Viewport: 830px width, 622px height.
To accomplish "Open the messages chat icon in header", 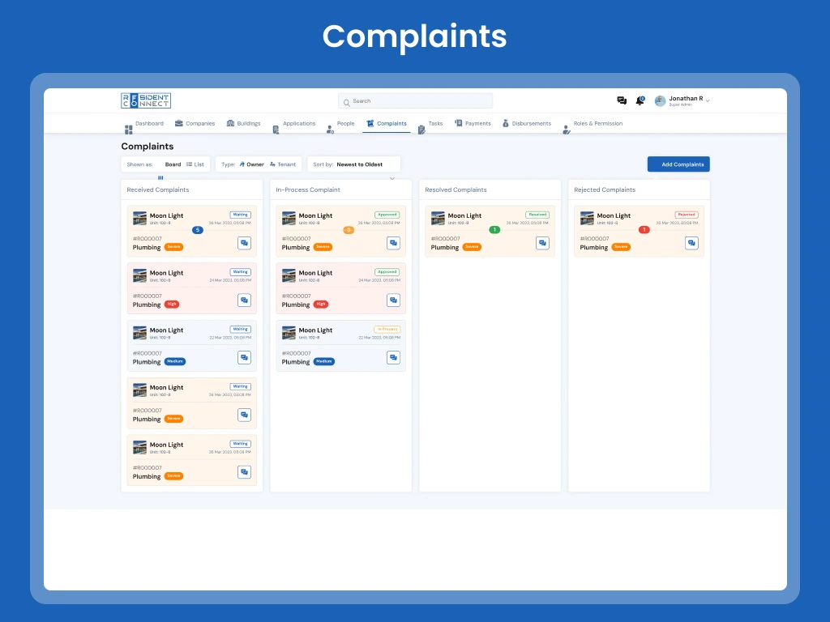I will (x=622, y=100).
